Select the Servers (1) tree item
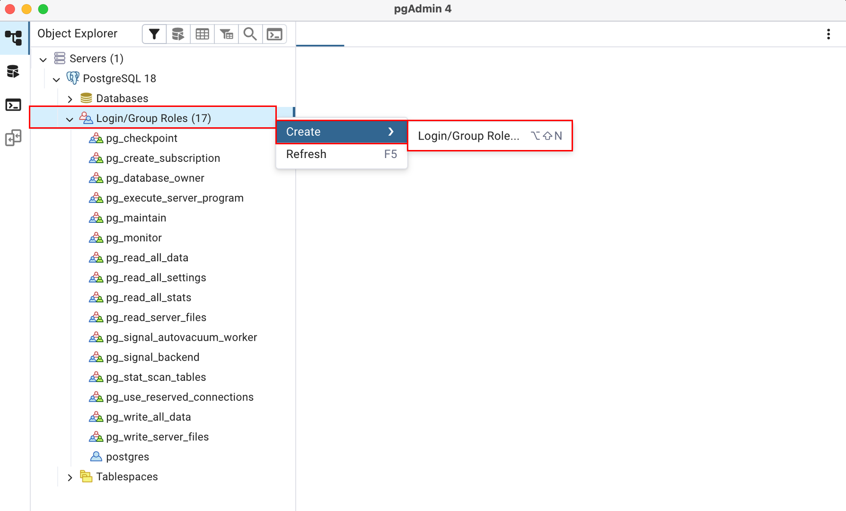The image size is (846, 511). point(97,58)
